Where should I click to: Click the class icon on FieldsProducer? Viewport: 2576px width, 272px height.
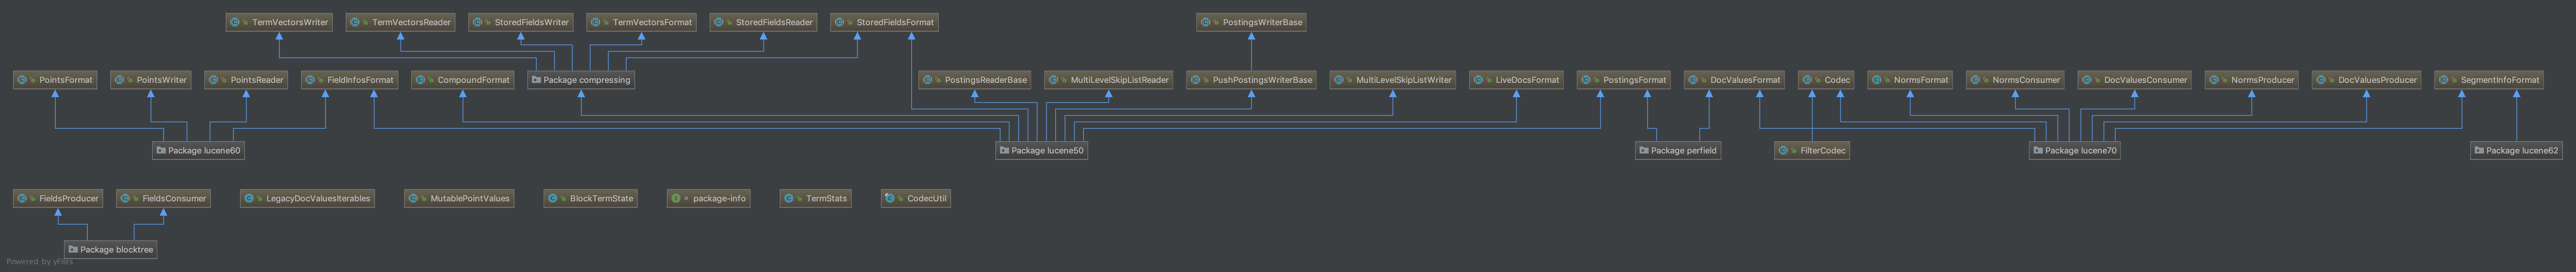point(22,199)
